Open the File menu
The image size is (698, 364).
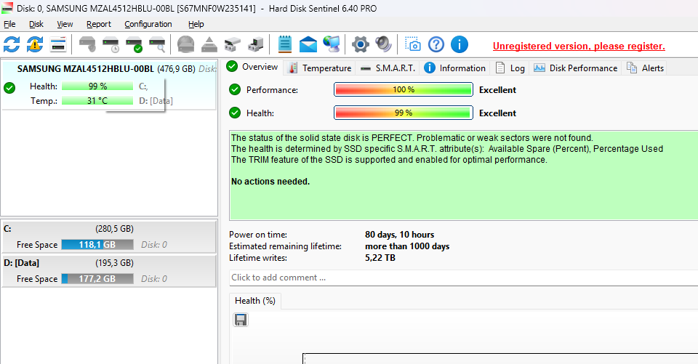[9, 24]
